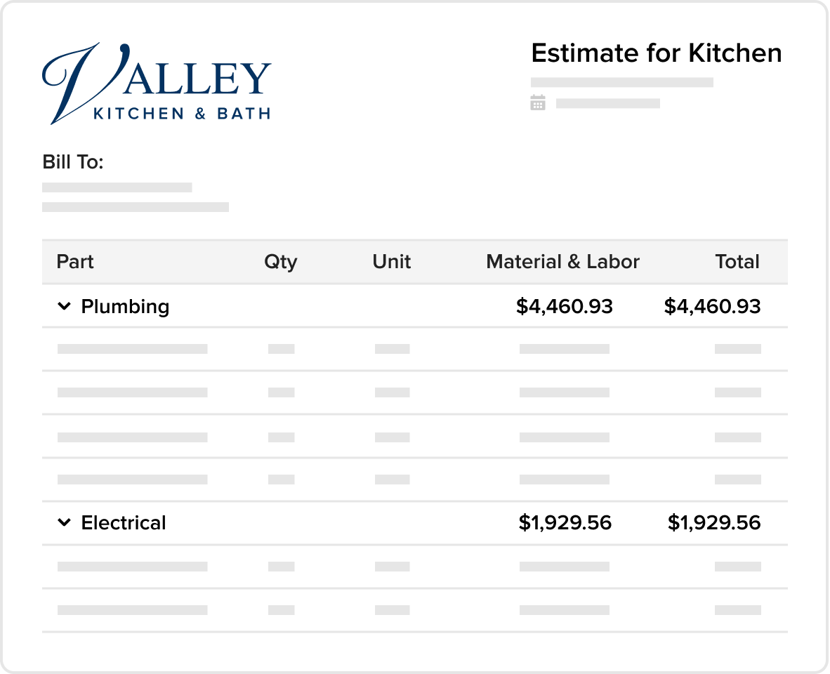This screenshot has height=674, width=830.
Task: Click the Bill To label
Action: [x=73, y=162]
